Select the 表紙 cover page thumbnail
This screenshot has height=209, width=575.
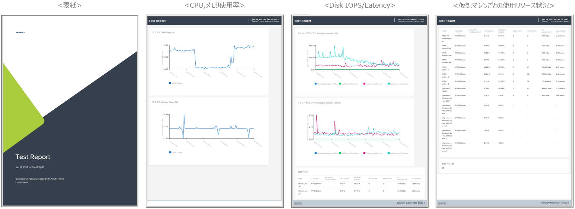click(x=70, y=111)
